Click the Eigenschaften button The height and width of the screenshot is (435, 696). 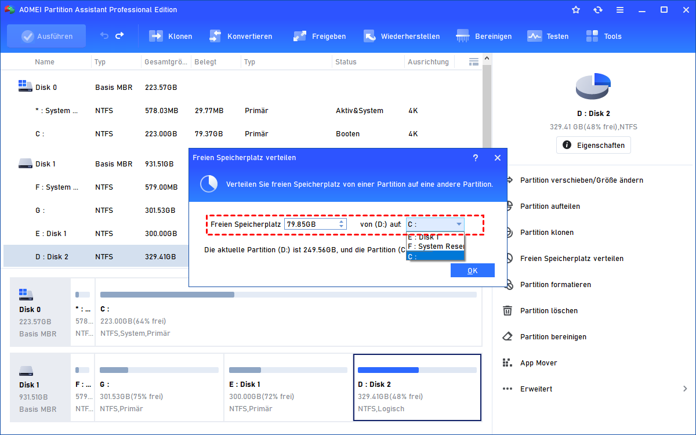(593, 145)
